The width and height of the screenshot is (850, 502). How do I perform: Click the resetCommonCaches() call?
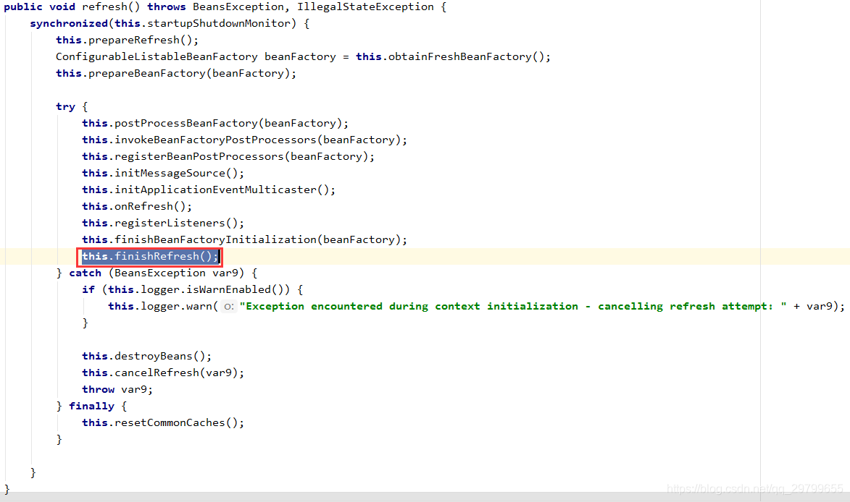point(163,423)
